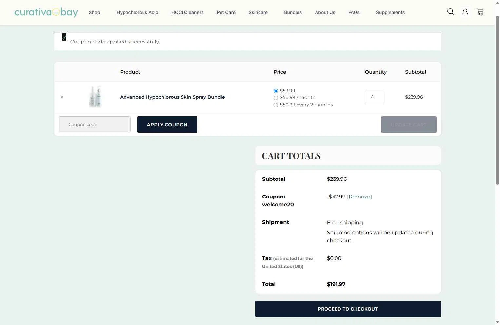Open the Bundles menu
This screenshot has height=325, width=500.
(293, 12)
